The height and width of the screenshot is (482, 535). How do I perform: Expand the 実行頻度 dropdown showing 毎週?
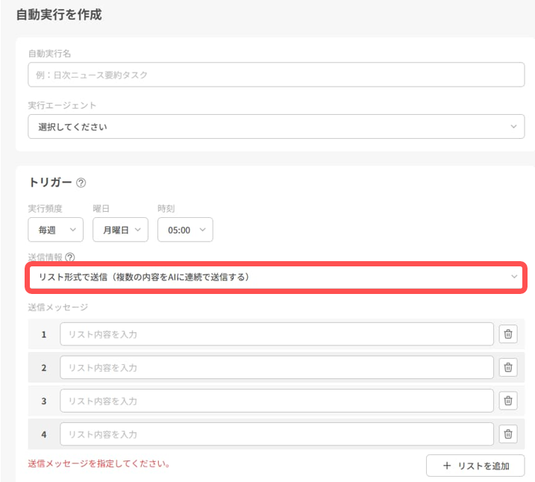[56, 230]
